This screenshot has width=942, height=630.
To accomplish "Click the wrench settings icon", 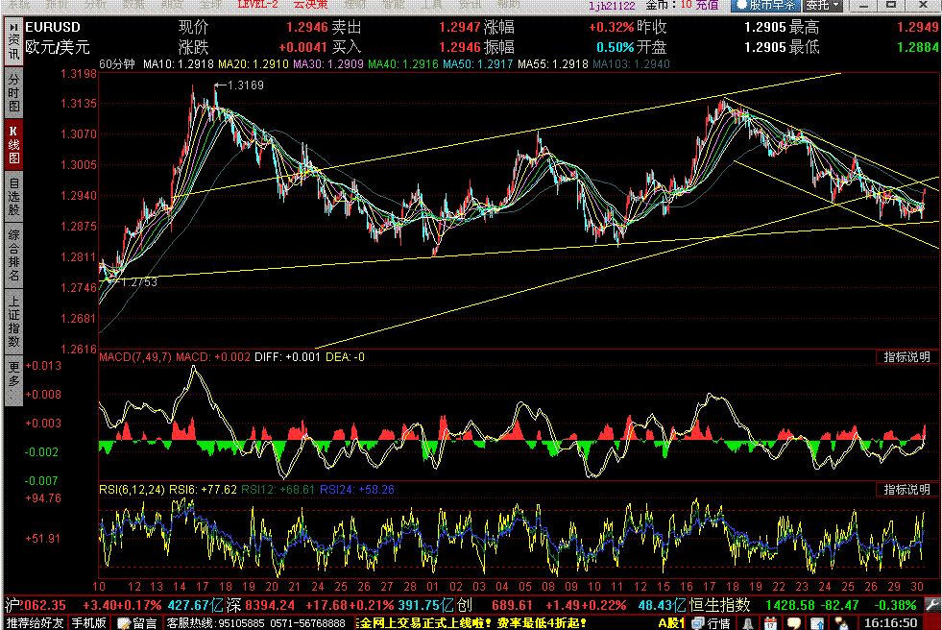I will coord(932,605).
